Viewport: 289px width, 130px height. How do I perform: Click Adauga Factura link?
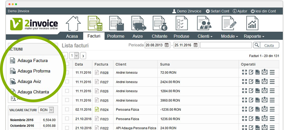coord(33,60)
